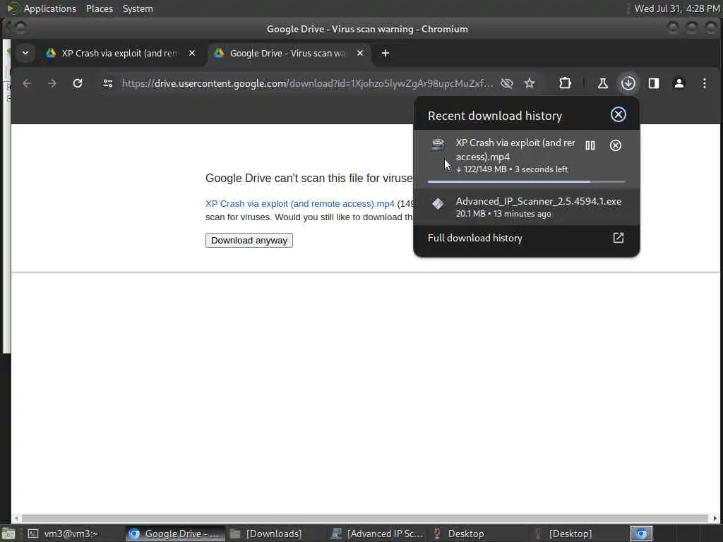Switch to vm3@vm3 terminal in taskbar
Image resolution: width=723 pixels, height=542 pixels.
click(x=64, y=534)
